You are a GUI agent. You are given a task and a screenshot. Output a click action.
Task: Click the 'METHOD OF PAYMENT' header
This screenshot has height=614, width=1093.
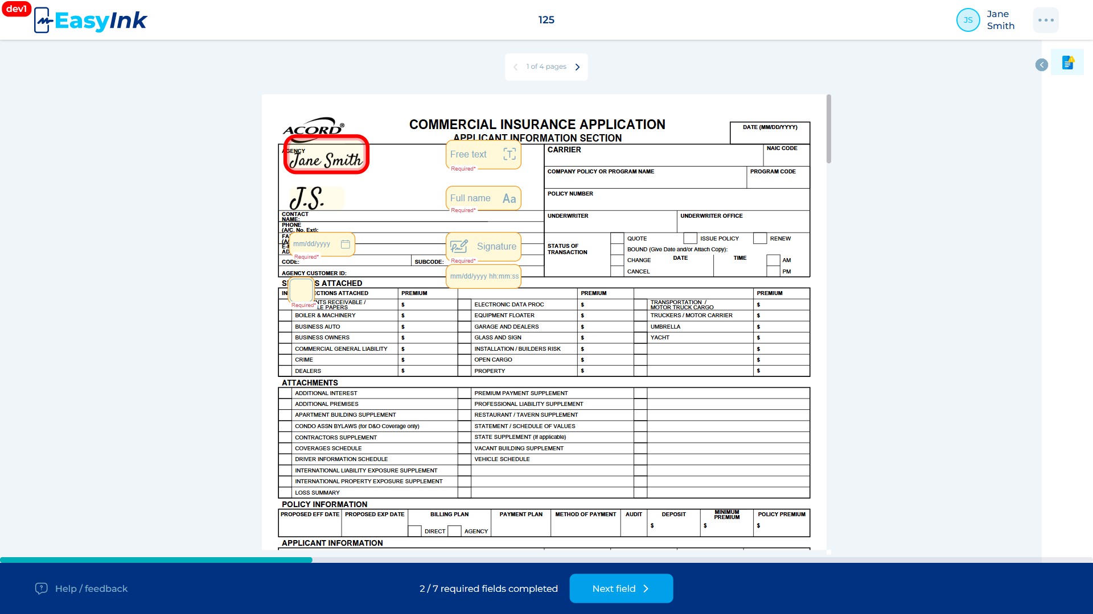[585, 515]
